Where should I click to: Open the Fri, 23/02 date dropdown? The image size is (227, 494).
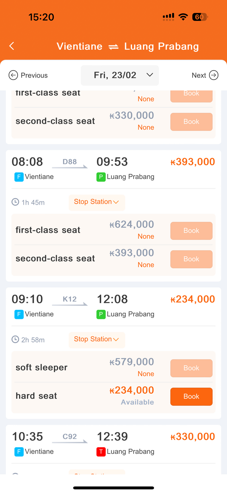[x=120, y=75]
